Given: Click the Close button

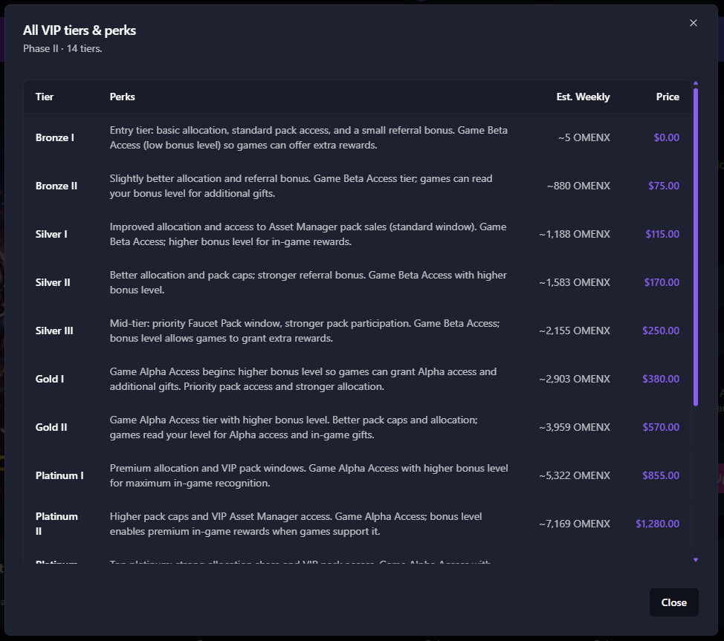Looking at the screenshot, I should coord(673,602).
